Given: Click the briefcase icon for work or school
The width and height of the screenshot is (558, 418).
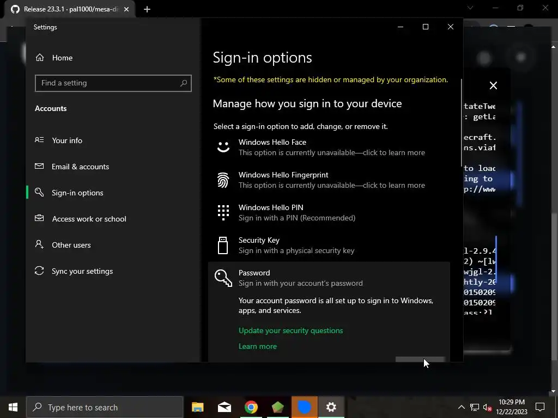Looking at the screenshot, I should tap(39, 218).
